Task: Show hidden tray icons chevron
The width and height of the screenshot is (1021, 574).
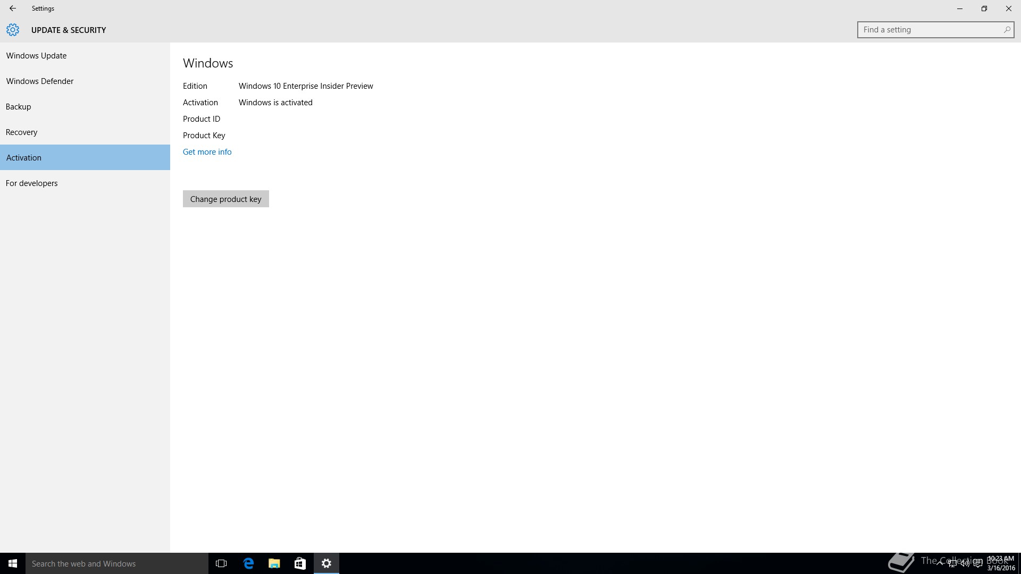Action: (940, 563)
